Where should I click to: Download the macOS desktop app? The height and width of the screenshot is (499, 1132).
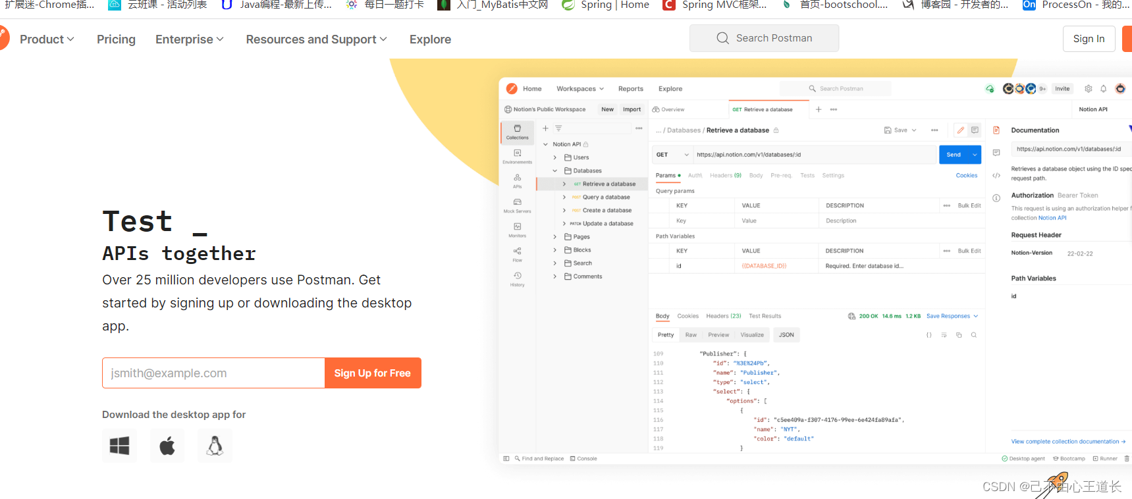point(167,446)
